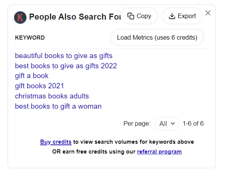Click the copy icon beside Copy
Screen dimensions: 226x172
click(131, 16)
